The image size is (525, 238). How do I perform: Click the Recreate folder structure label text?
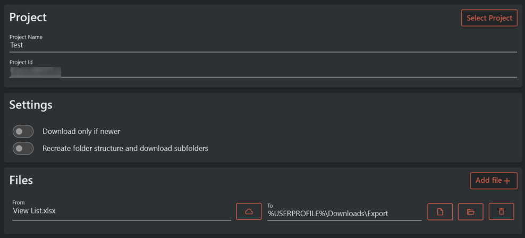click(x=125, y=148)
